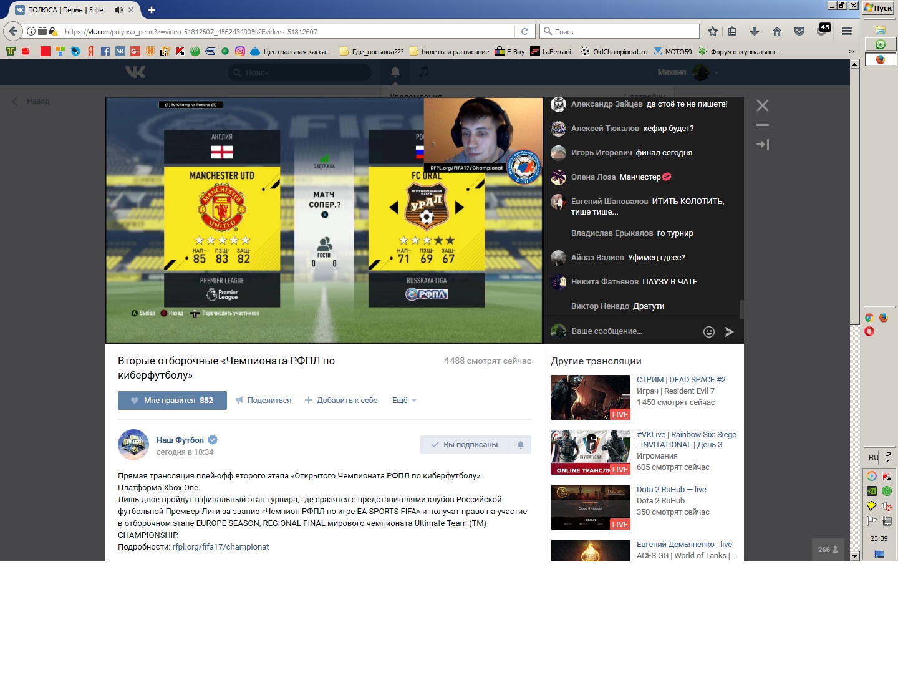This screenshot has height=680, width=898.
Task: Open VK notifications bell in header
Action: (395, 72)
